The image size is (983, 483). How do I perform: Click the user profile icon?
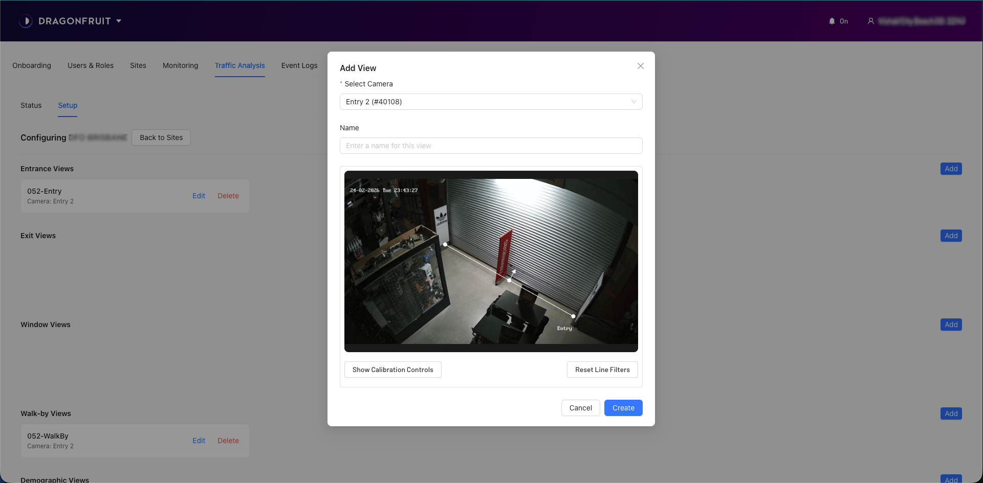(870, 21)
